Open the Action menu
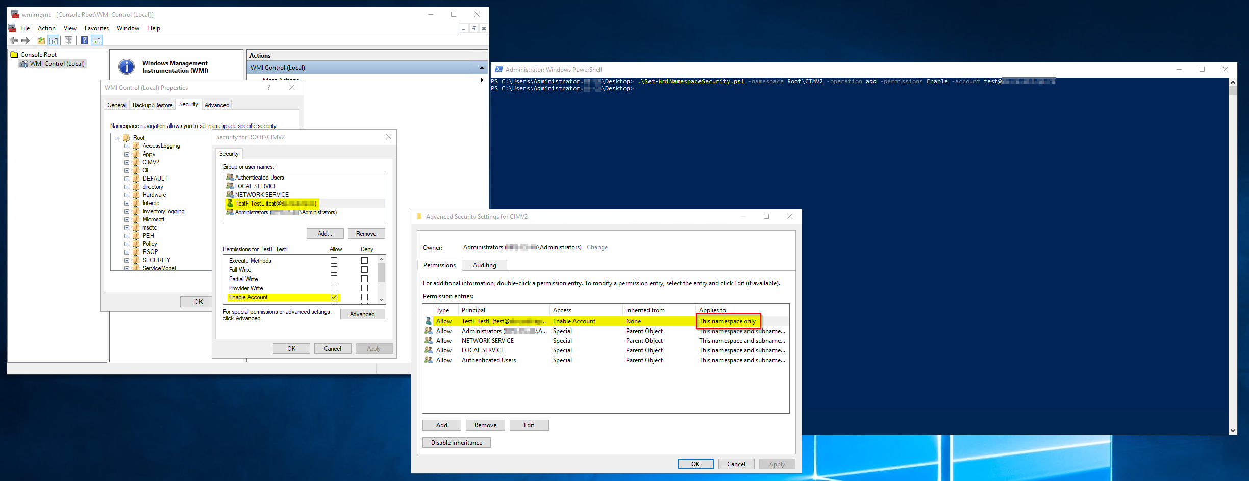Viewport: 1249px width, 481px height. coord(46,28)
